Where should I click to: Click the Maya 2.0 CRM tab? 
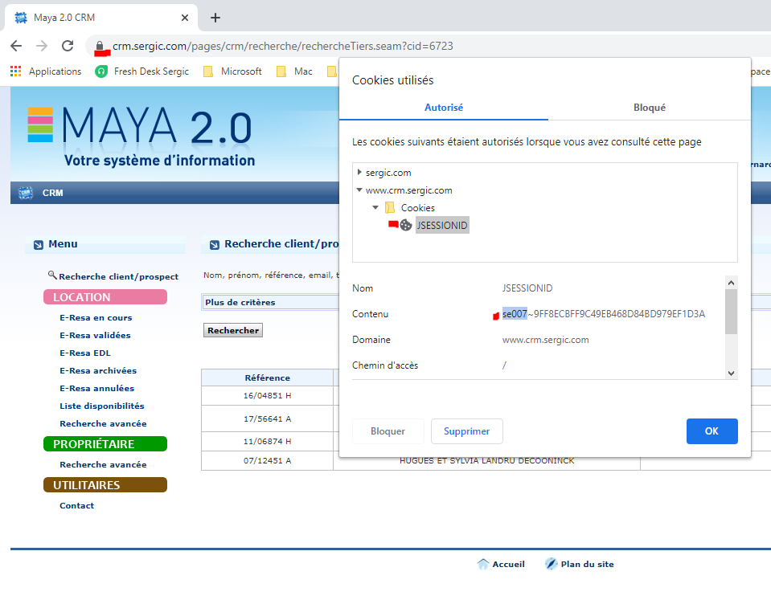(101, 18)
